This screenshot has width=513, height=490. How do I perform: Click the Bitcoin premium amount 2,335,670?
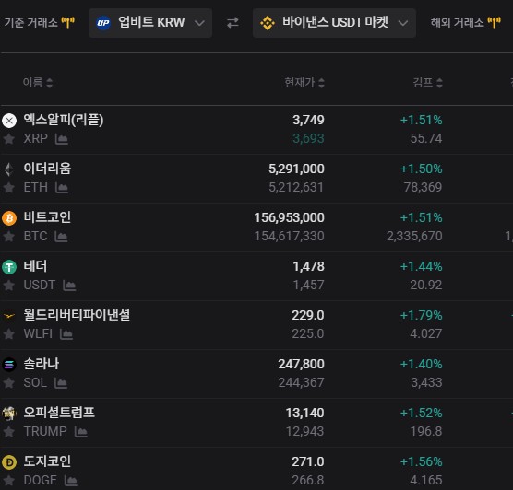[x=414, y=236]
